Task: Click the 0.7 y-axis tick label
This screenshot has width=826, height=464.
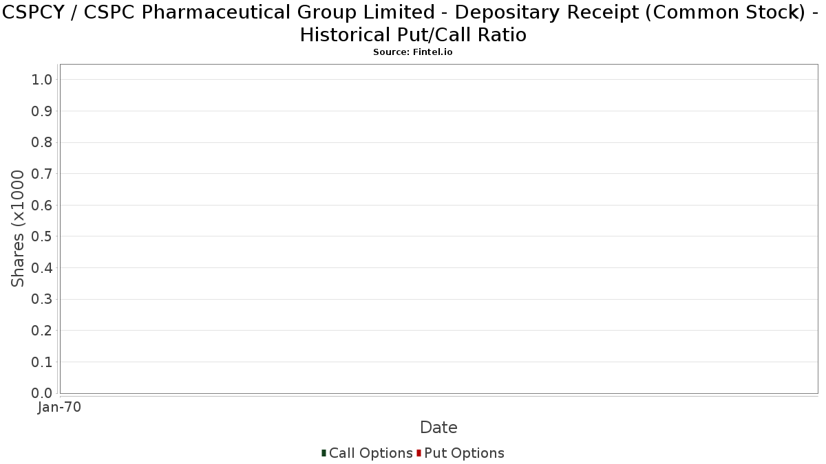Action: 42,174
